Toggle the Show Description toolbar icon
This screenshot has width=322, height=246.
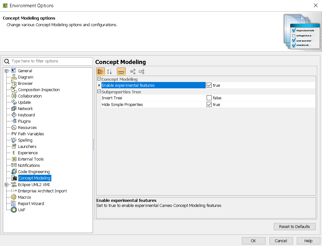coord(121,72)
